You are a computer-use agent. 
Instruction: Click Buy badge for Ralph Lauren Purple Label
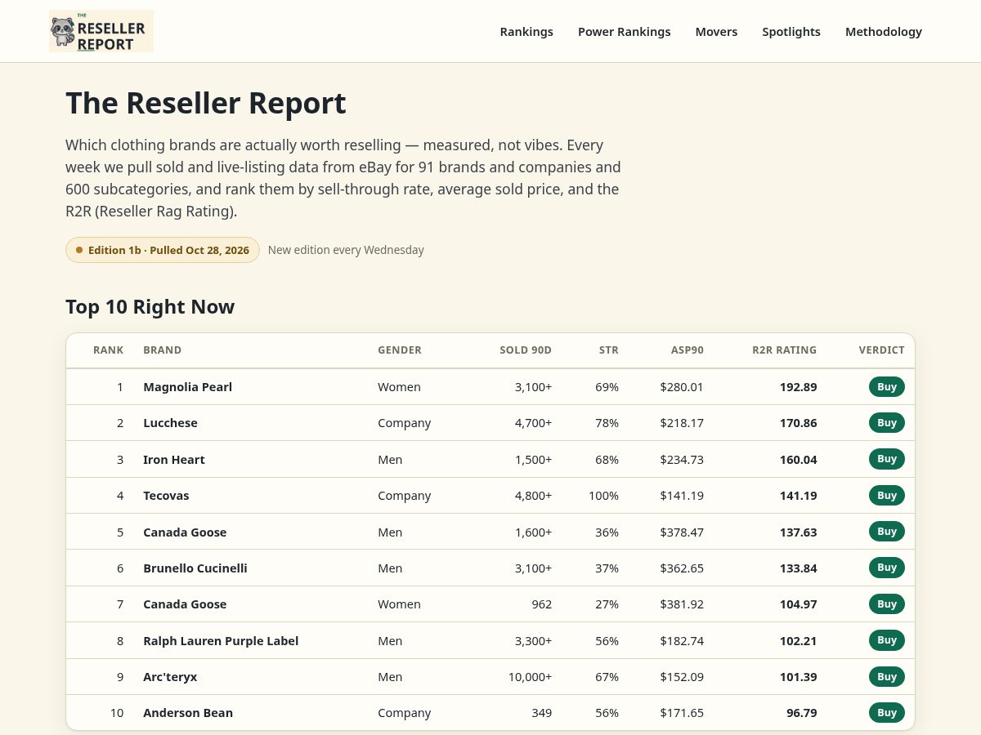(x=887, y=640)
